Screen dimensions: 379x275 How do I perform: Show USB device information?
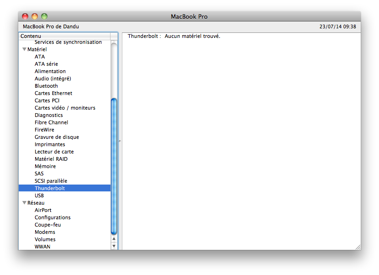pyautogui.click(x=39, y=196)
